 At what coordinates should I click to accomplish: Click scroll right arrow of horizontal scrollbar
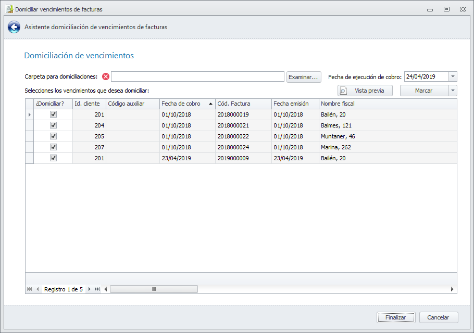(452, 289)
